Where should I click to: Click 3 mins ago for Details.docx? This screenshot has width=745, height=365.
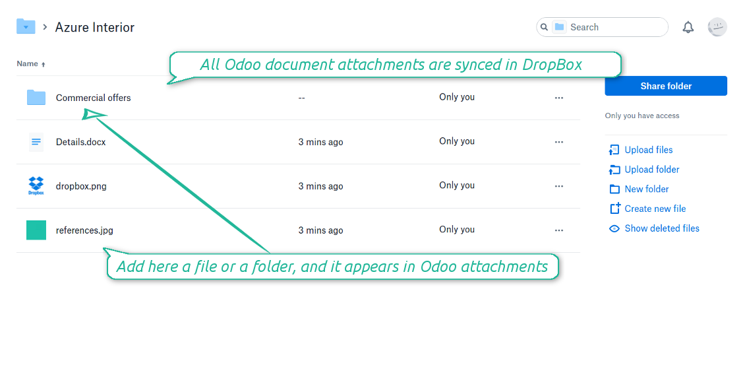click(x=320, y=143)
